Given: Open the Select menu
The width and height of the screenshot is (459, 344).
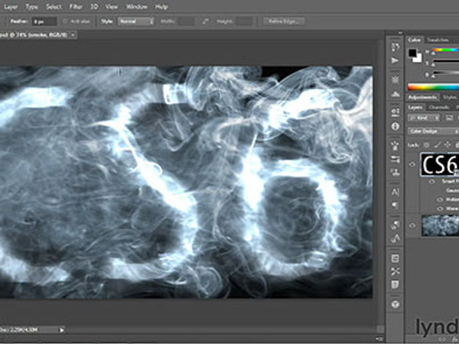Looking at the screenshot, I should coord(54,7).
